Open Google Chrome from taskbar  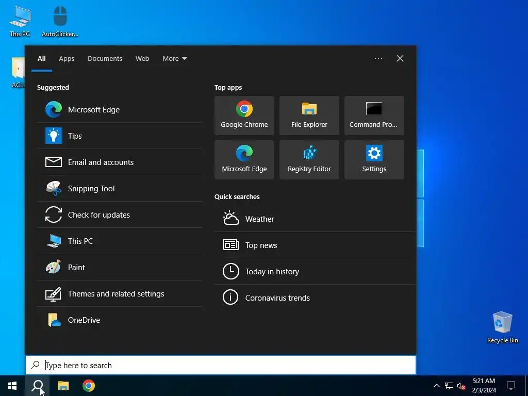tap(89, 386)
